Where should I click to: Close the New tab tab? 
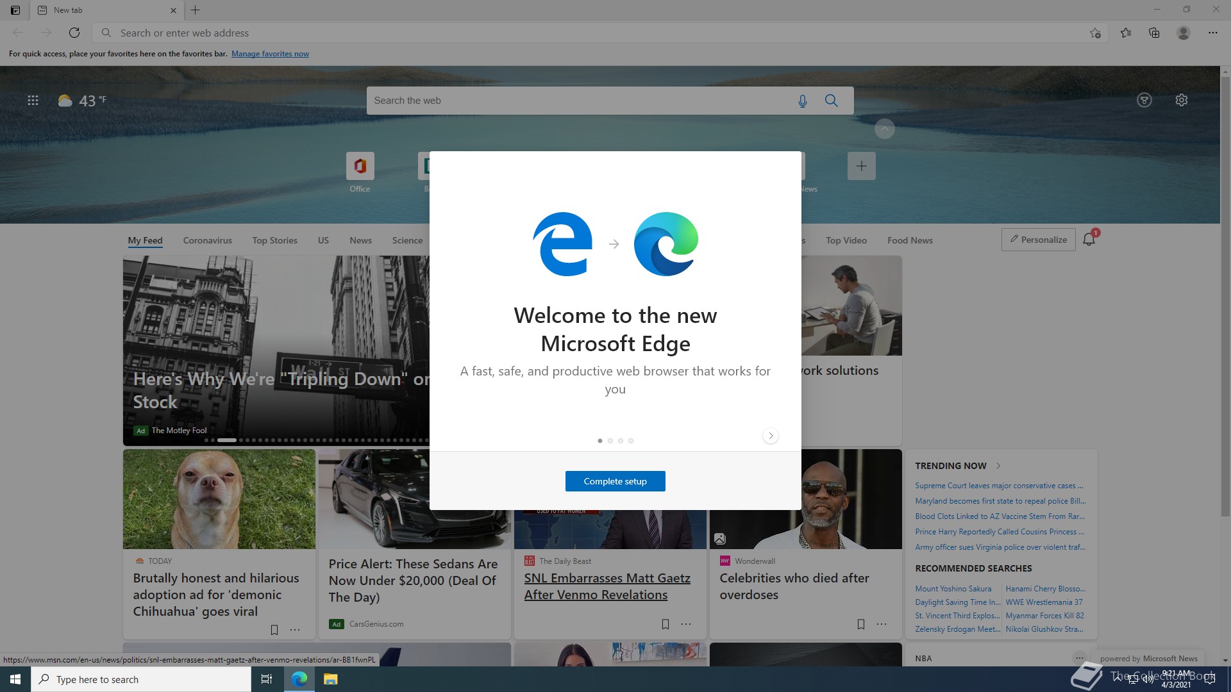pos(173,10)
